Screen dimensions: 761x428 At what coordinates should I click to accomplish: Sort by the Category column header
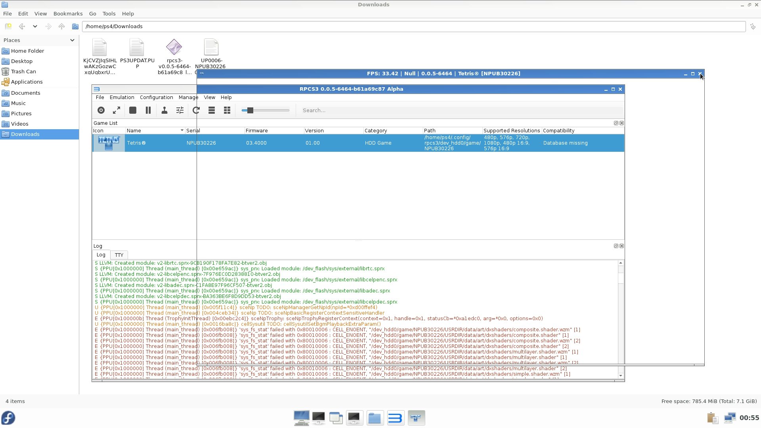click(x=393, y=131)
